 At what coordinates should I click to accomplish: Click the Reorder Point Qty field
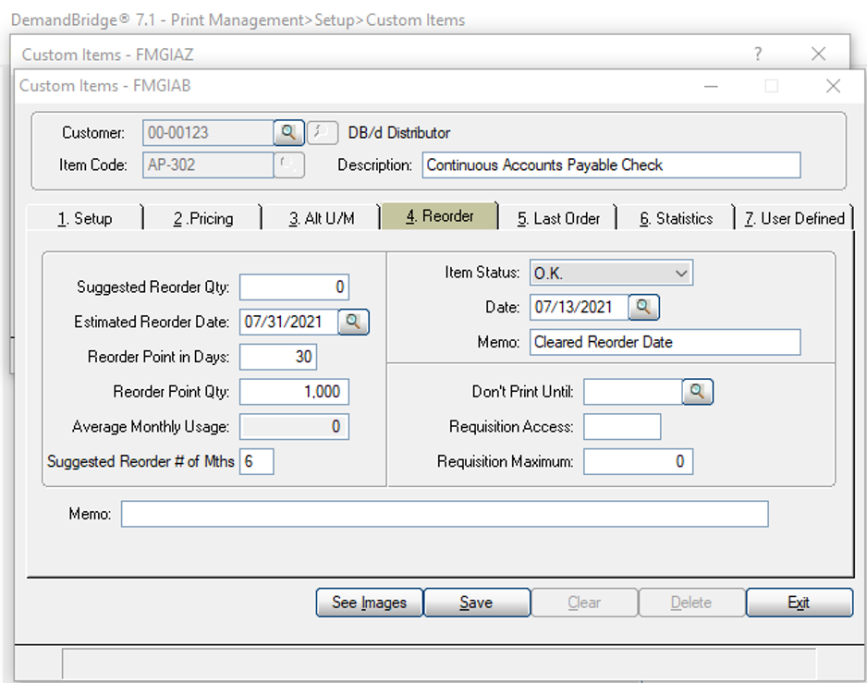(294, 392)
